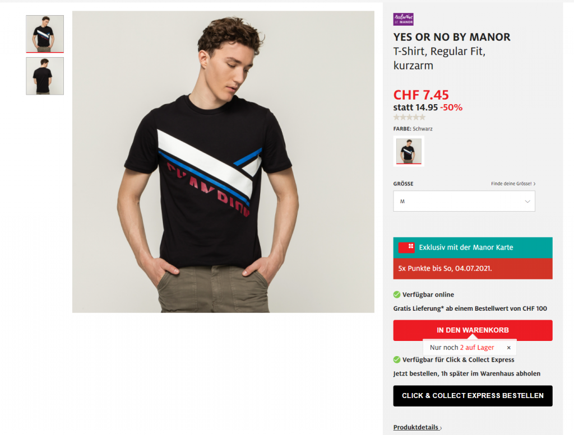The width and height of the screenshot is (574, 435).
Task: Click the green 'Verfügbar online' checkmark icon
Action: [x=397, y=294]
